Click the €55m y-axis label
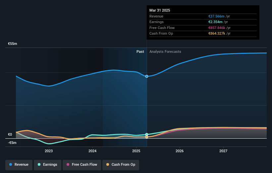Screen dimensions: 272x173 tap(13, 44)
